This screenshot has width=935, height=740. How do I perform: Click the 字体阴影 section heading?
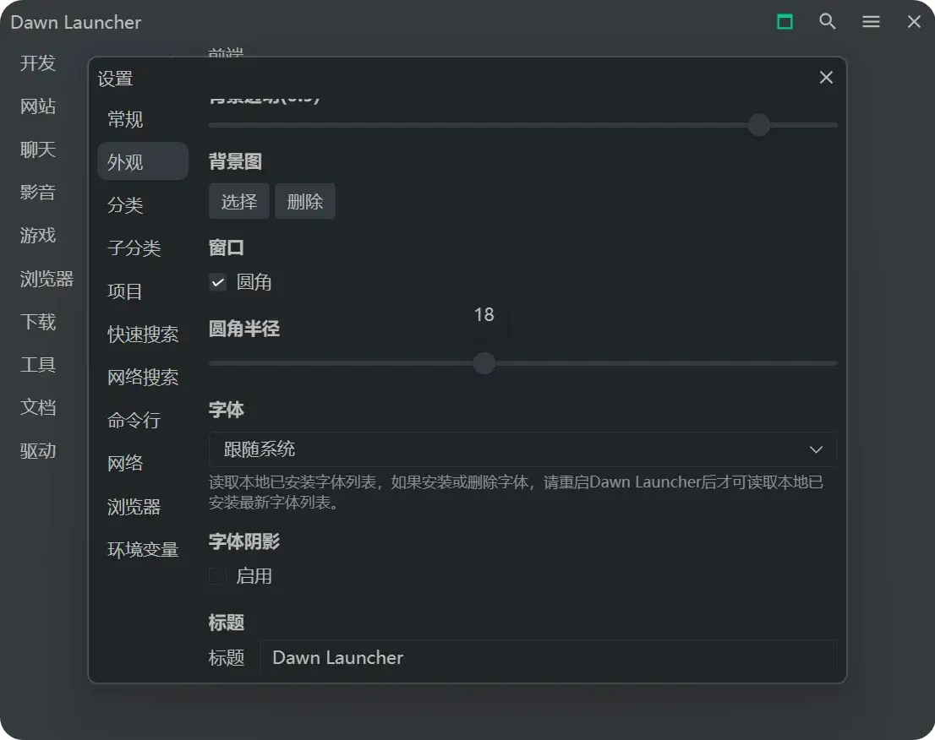tap(244, 541)
